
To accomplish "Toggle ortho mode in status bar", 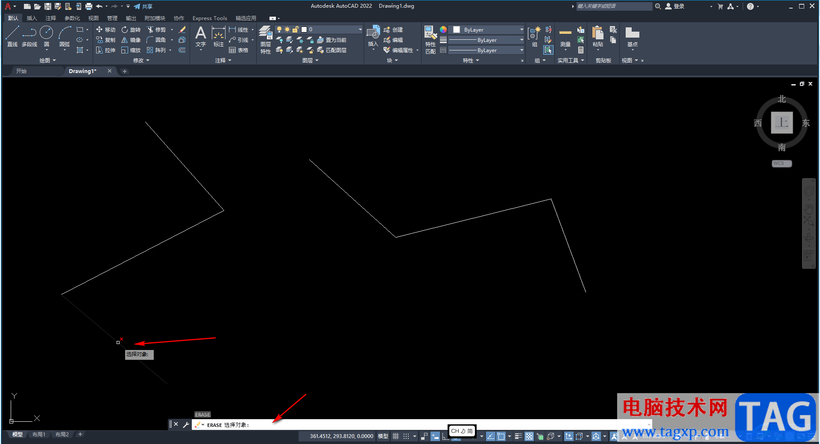I will click(445, 436).
